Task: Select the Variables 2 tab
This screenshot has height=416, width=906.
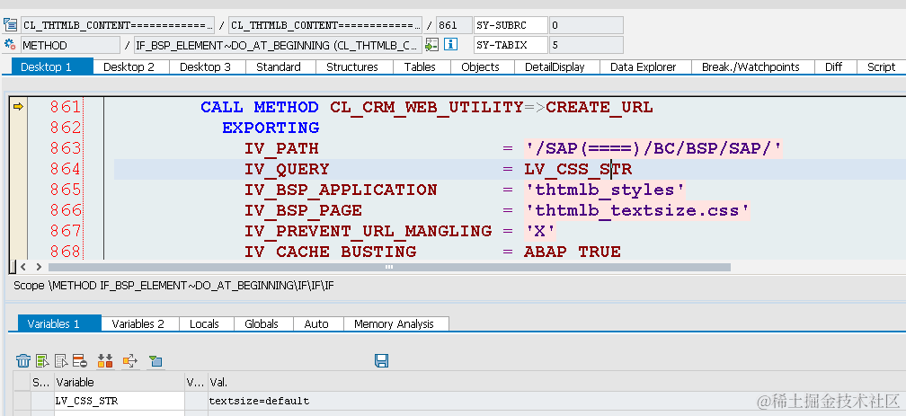Action: 138,324
